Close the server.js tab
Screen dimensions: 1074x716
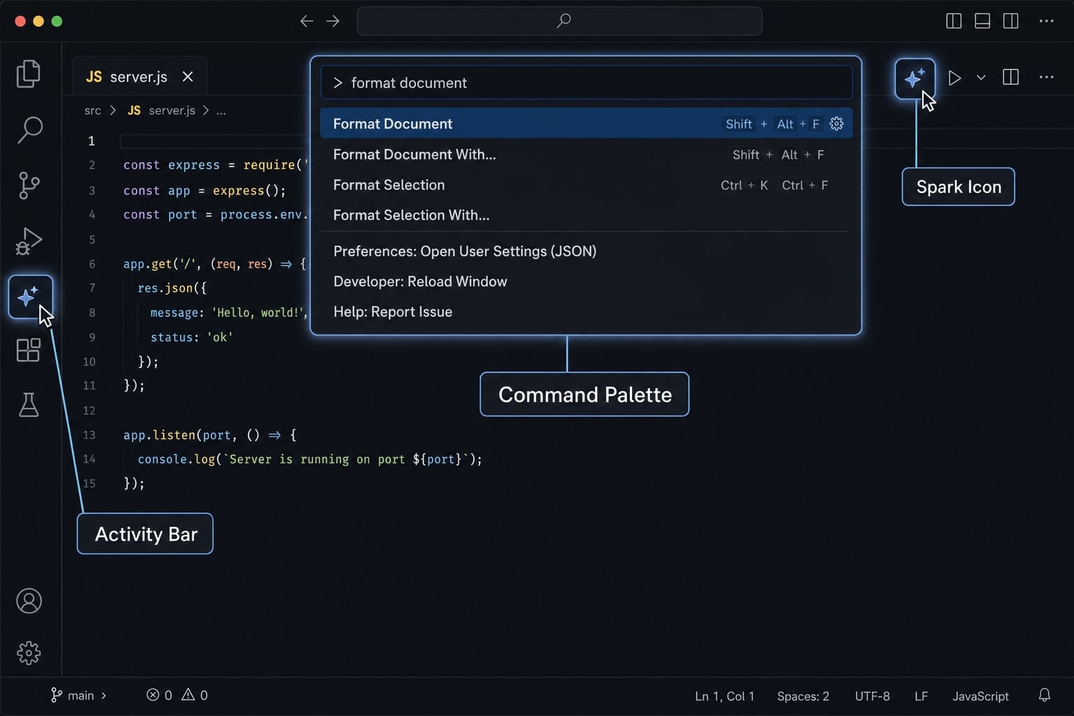(x=187, y=77)
